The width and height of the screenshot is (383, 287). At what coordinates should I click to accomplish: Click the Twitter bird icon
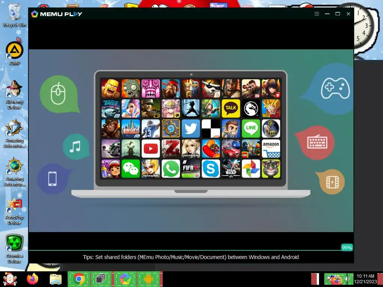[x=191, y=129]
